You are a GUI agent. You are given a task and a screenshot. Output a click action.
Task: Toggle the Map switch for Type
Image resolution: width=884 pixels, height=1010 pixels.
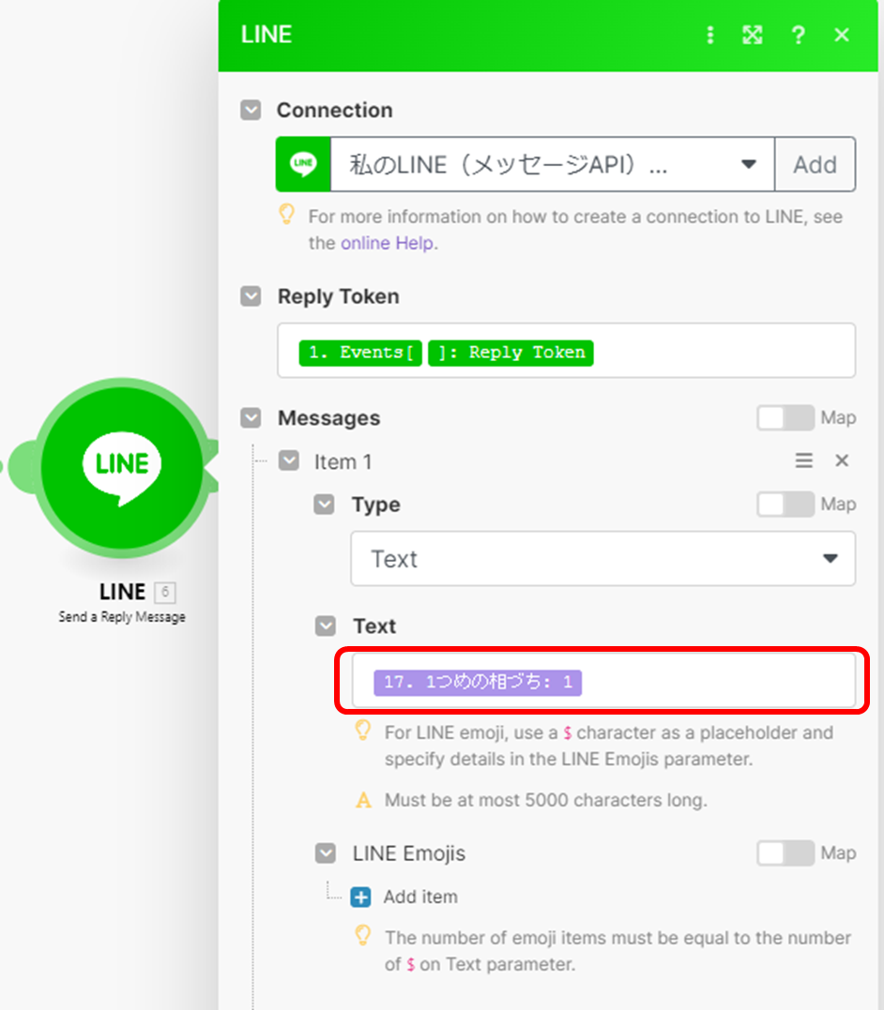point(785,505)
